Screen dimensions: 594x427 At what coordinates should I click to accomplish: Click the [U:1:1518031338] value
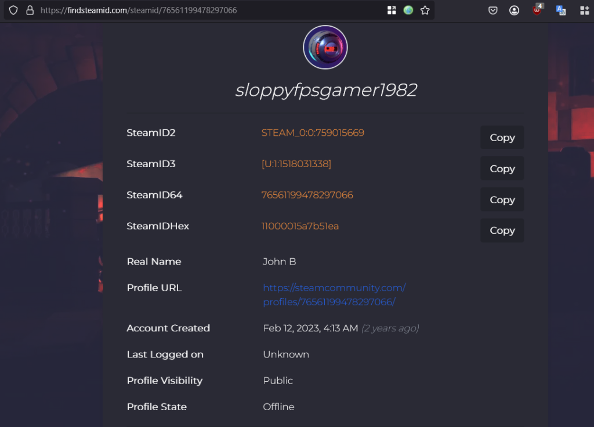click(296, 164)
